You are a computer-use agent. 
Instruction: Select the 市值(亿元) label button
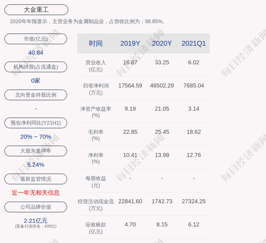click(36, 39)
